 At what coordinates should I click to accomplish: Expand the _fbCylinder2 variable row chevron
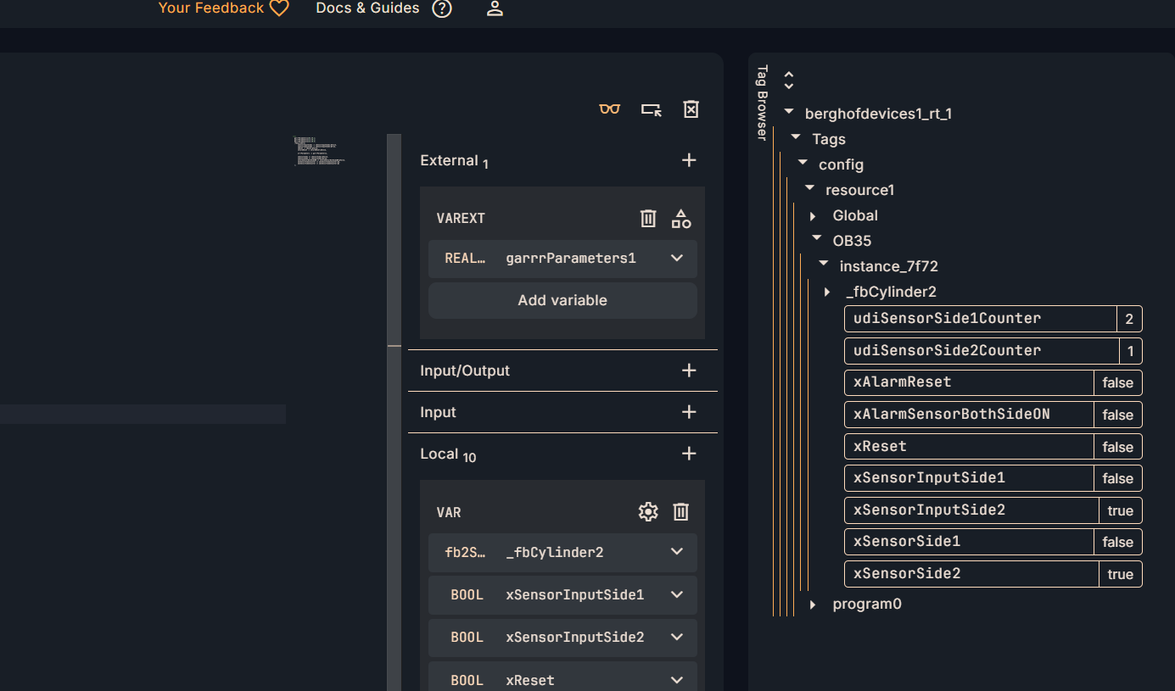click(x=676, y=552)
